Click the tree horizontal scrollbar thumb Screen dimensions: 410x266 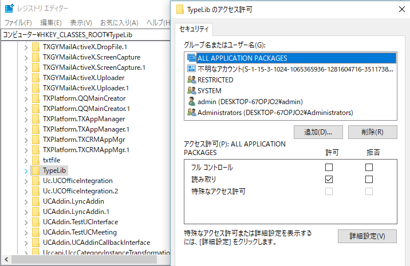(x=84, y=260)
